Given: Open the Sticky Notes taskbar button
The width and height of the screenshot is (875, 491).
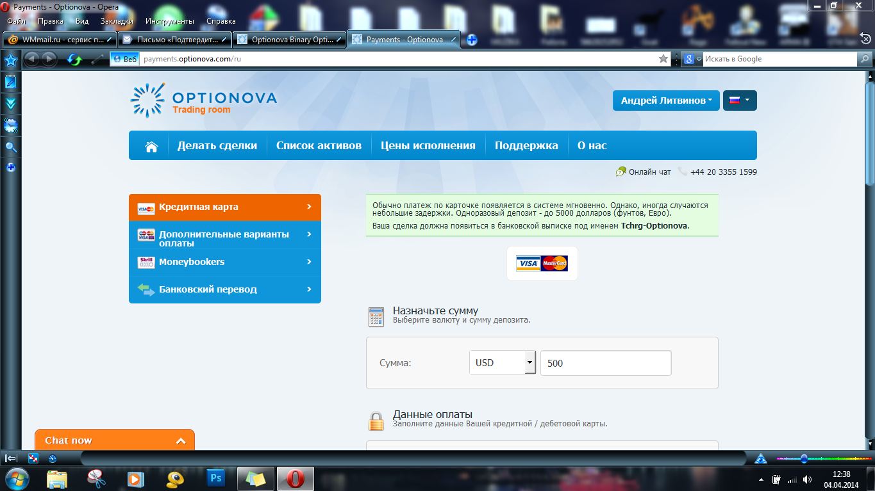Looking at the screenshot, I should coord(255,478).
